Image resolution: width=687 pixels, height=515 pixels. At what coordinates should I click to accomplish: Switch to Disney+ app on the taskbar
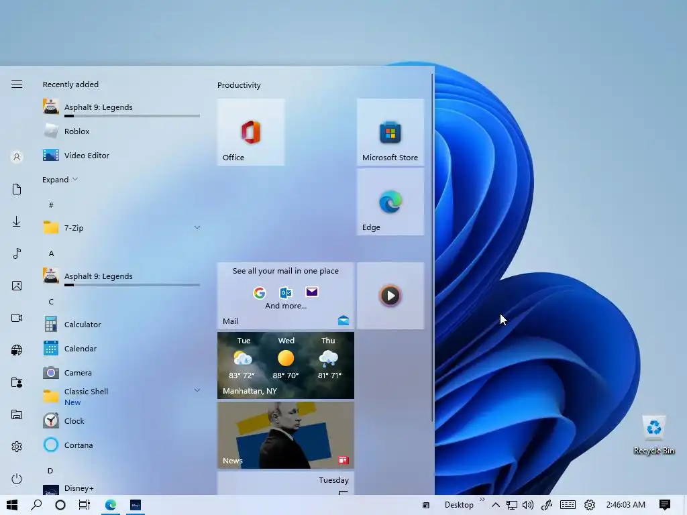pos(136,505)
